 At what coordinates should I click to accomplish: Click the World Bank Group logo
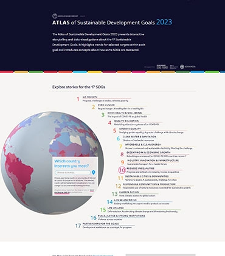coord(65,16)
